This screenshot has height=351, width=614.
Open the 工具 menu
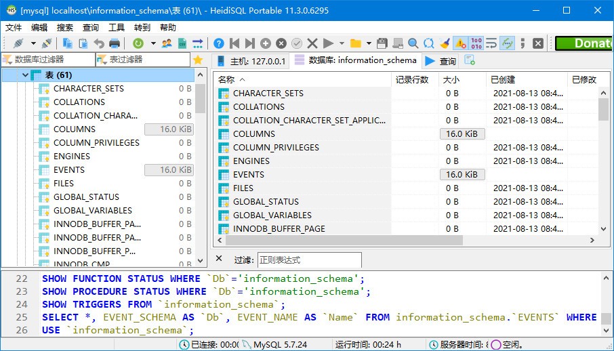tap(117, 27)
